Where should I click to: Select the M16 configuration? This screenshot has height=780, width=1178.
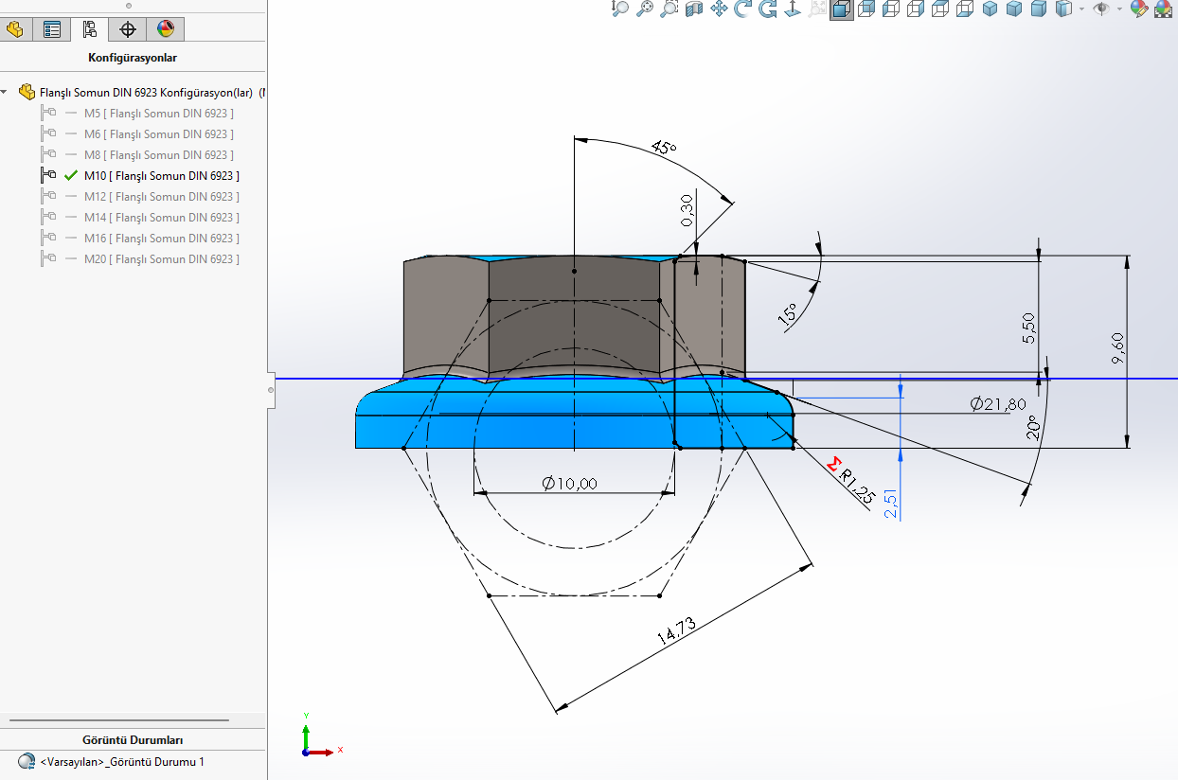(161, 239)
